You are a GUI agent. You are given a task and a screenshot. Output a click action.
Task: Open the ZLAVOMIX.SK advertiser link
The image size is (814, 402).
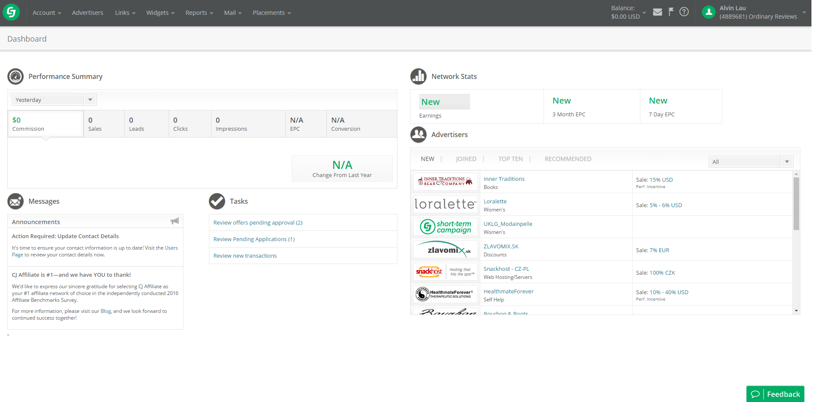(x=501, y=246)
